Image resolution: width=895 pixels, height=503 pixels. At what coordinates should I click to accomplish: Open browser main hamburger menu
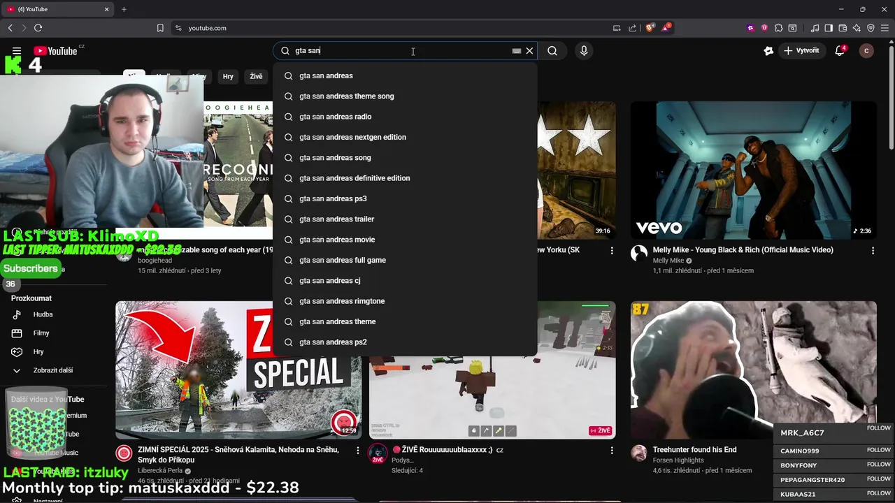pos(885,28)
